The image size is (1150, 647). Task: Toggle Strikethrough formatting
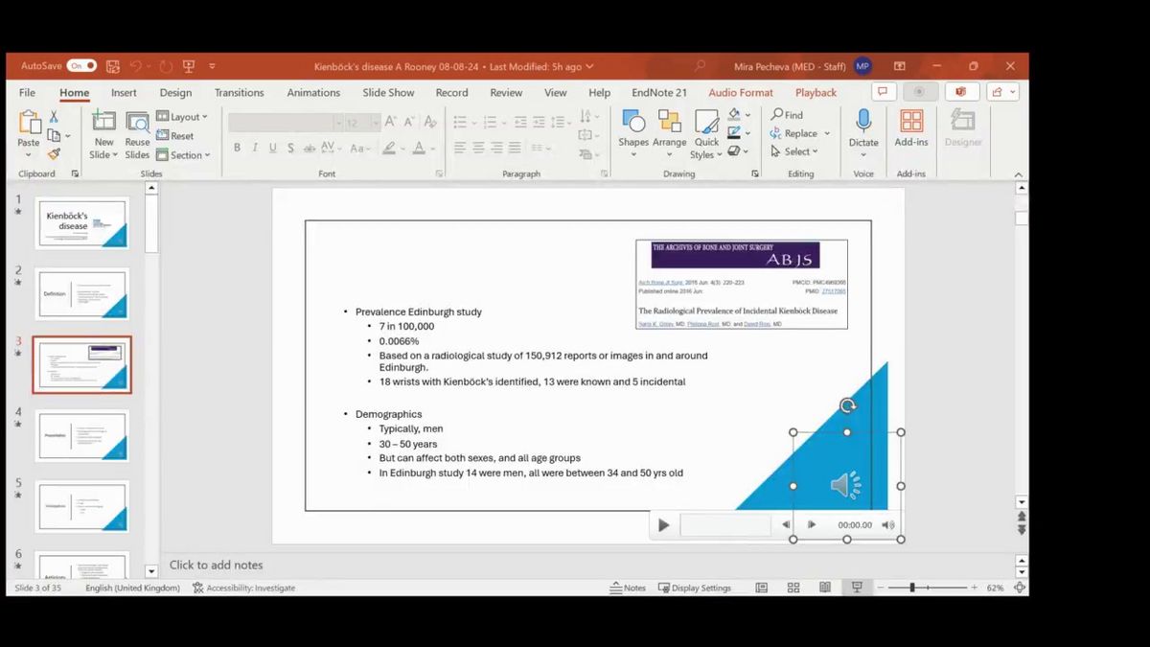[x=310, y=148]
